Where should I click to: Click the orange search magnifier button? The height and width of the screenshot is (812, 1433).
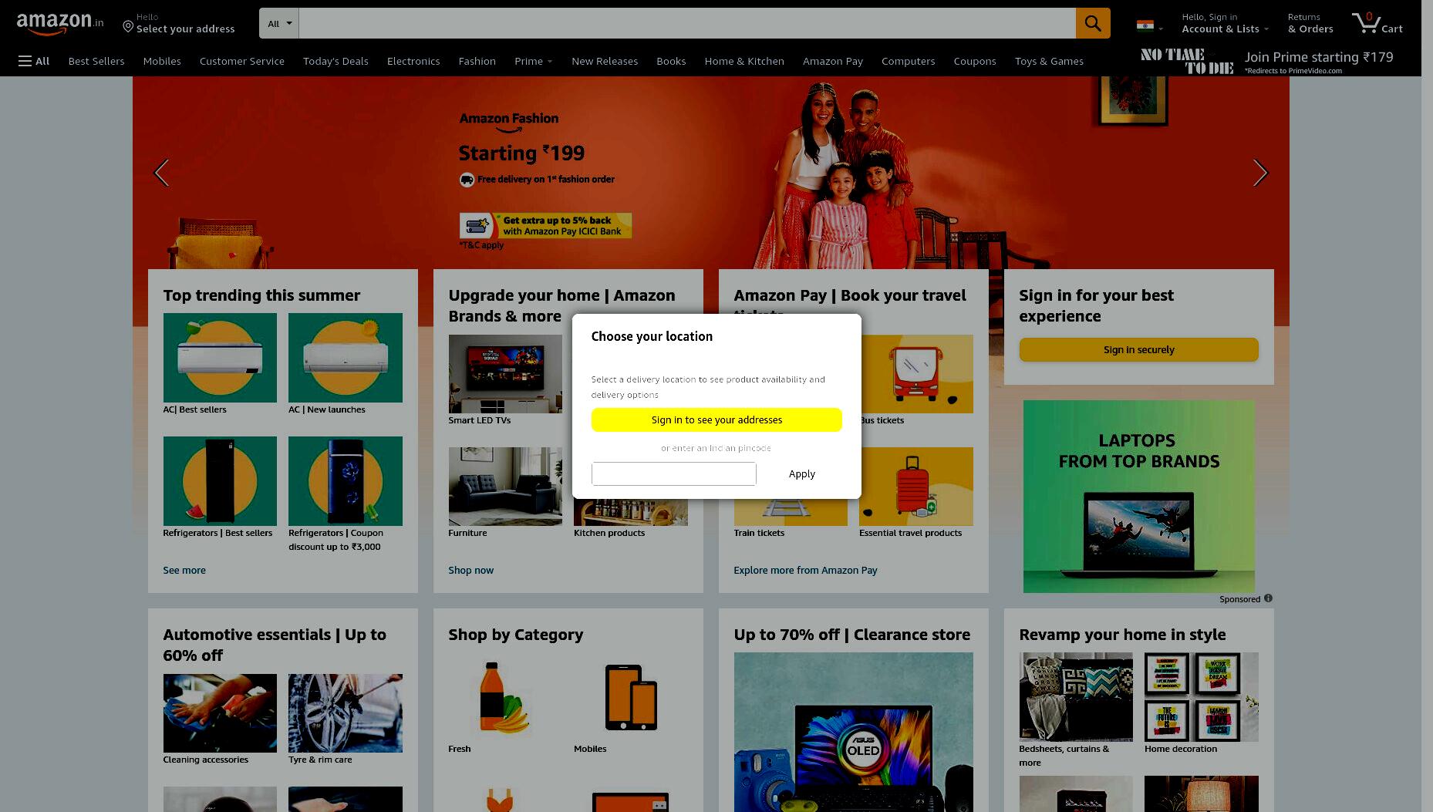[1093, 23]
